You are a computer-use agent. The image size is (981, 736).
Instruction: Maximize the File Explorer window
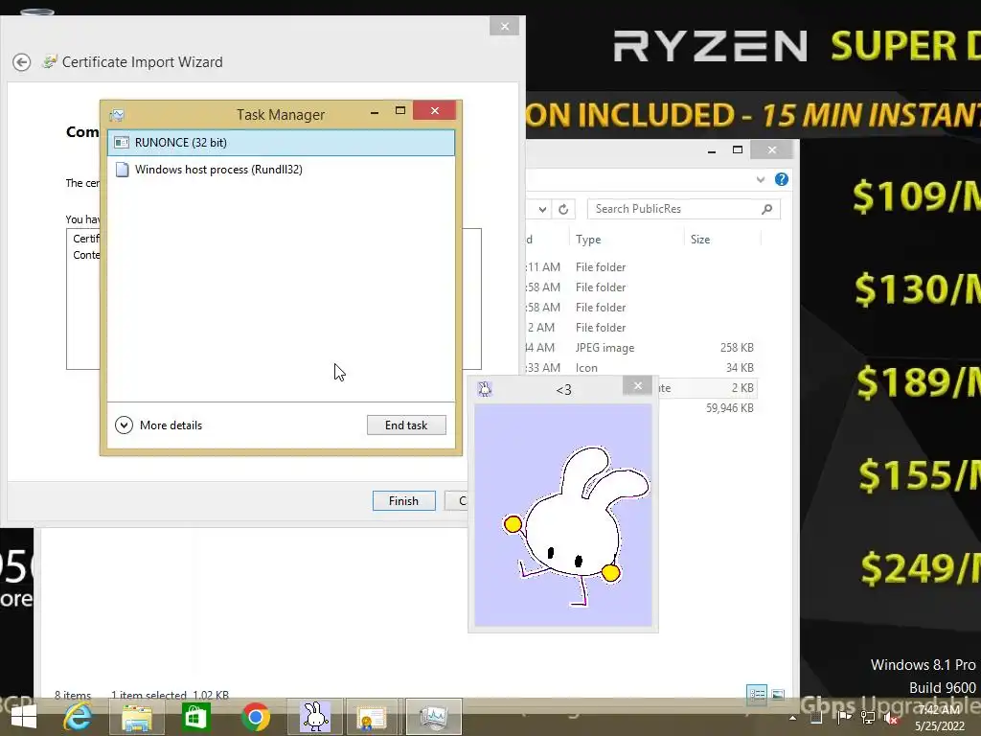(x=738, y=149)
